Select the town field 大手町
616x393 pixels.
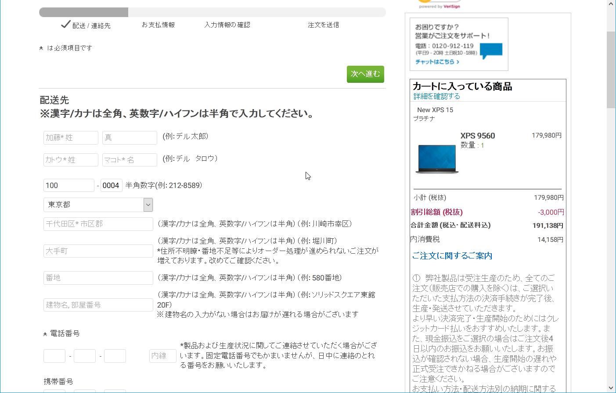(98, 251)
